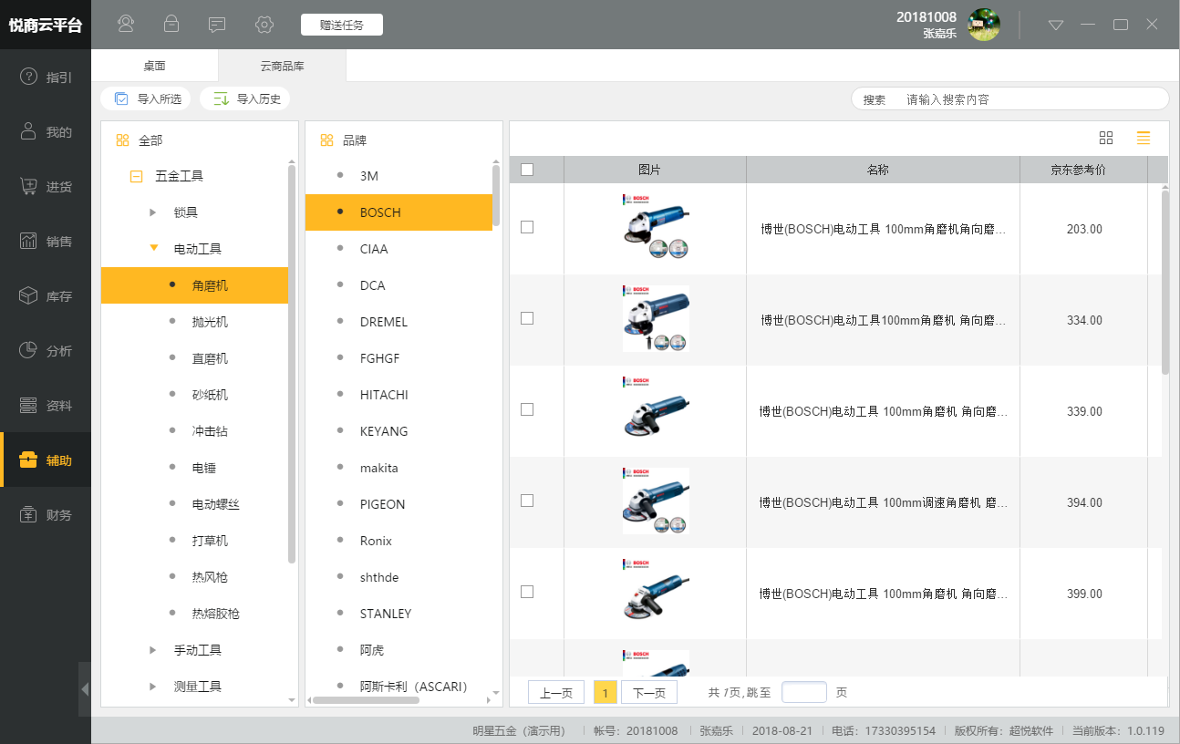Open the settings gear icon
The width and height of the screenshot is (1180, 744).
coord(264,25)
